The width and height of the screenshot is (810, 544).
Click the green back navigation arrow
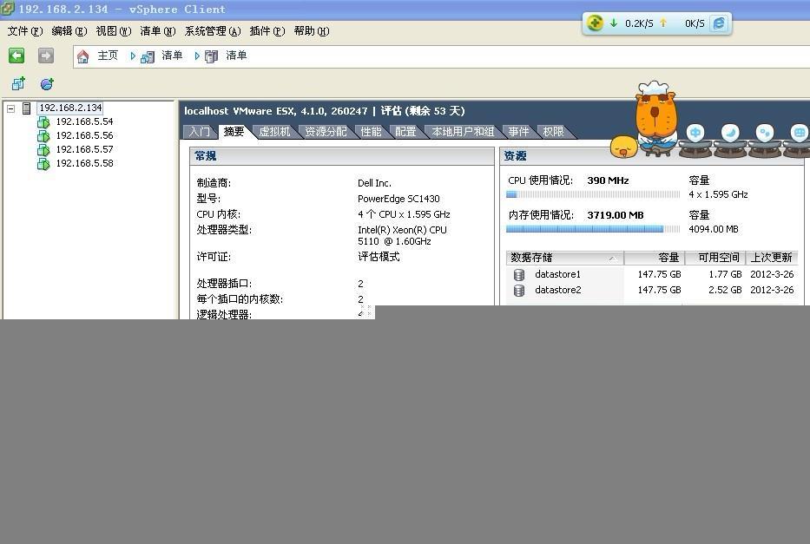[x=16, y=56]
